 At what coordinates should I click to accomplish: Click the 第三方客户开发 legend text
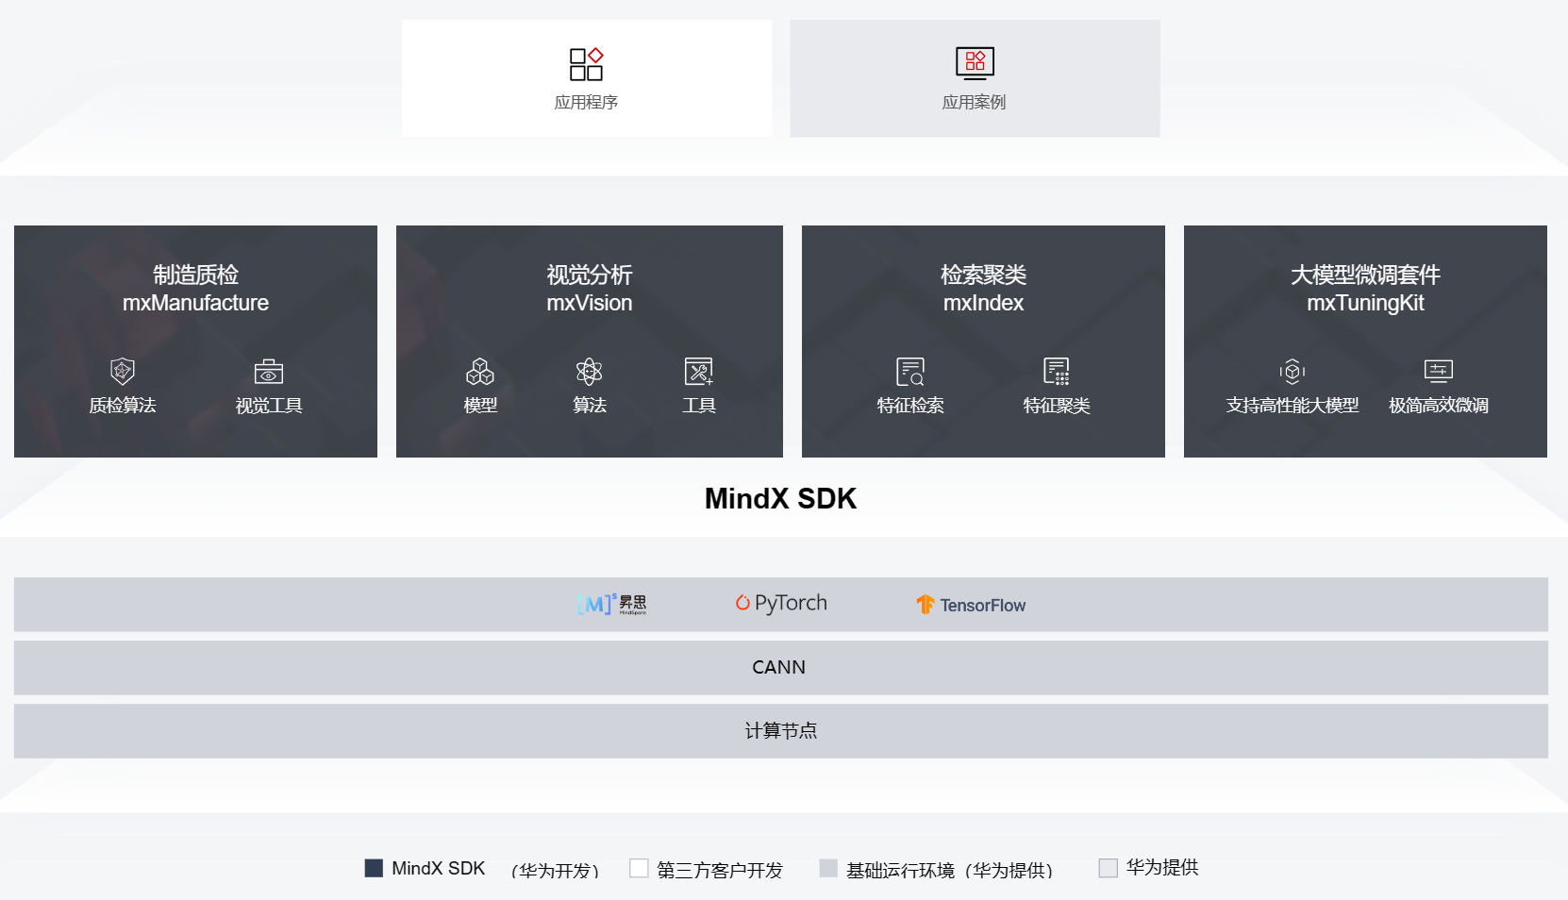pos(720,870)
